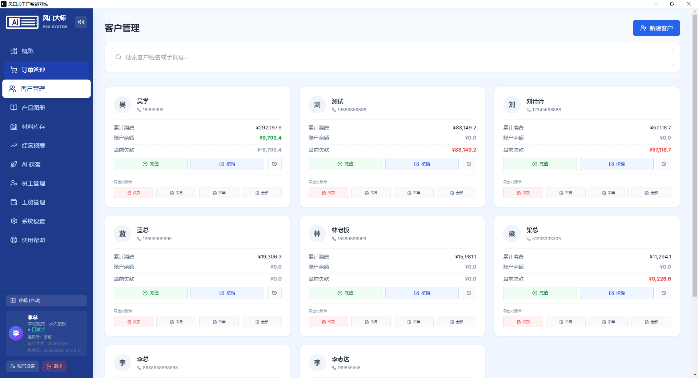The width and height of the screenshot is (698, 378).
Task: Open 使用帮助 in the sidebar
Action: tap(47, 240)
